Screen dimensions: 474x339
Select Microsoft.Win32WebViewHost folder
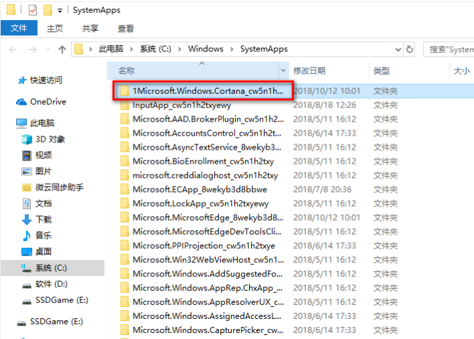point(202,260)
